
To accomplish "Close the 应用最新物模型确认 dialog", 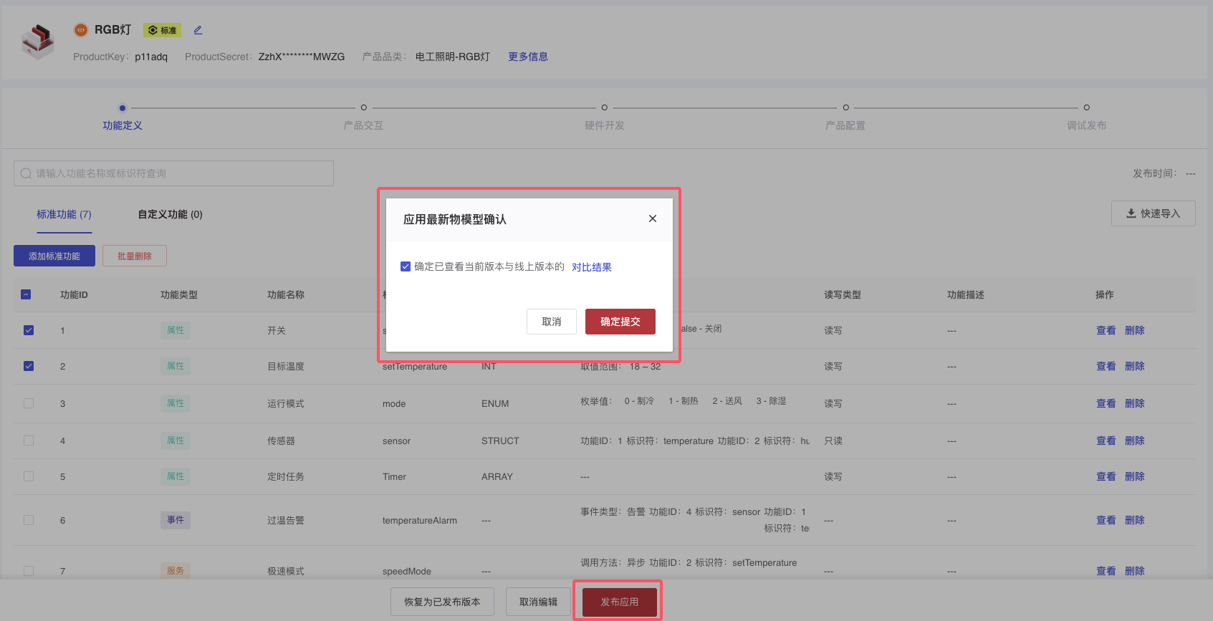I will [653, 218].
